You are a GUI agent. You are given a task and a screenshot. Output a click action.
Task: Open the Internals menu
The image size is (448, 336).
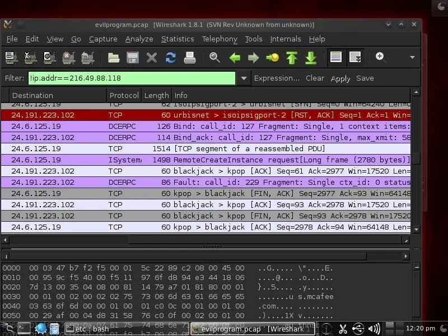click(286, 39)
